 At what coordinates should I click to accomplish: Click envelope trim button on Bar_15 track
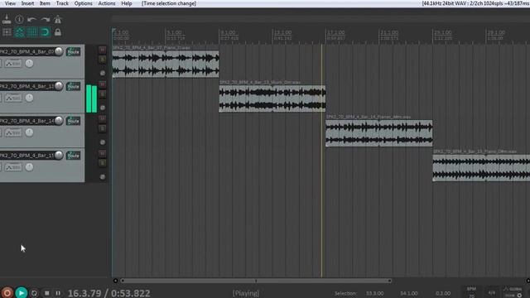pyautogui.click(x=13, y=167)
